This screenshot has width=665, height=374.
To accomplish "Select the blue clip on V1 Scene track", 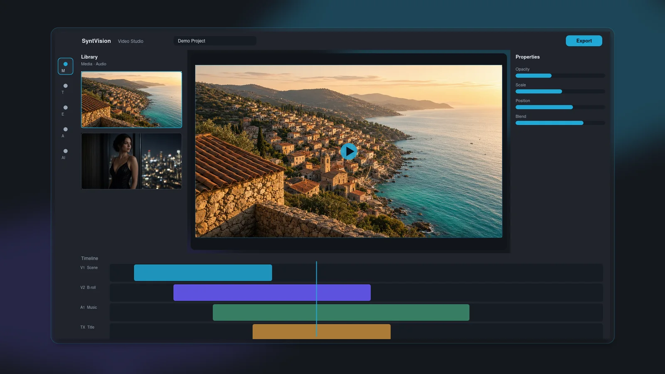I will tap(203, 273).
